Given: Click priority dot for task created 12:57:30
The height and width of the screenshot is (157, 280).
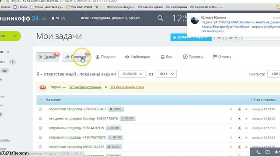Looking at the screenshot, I should pos(246,128).
